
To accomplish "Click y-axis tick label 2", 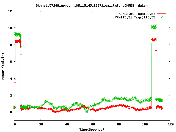I will click(x=11, y=95).
